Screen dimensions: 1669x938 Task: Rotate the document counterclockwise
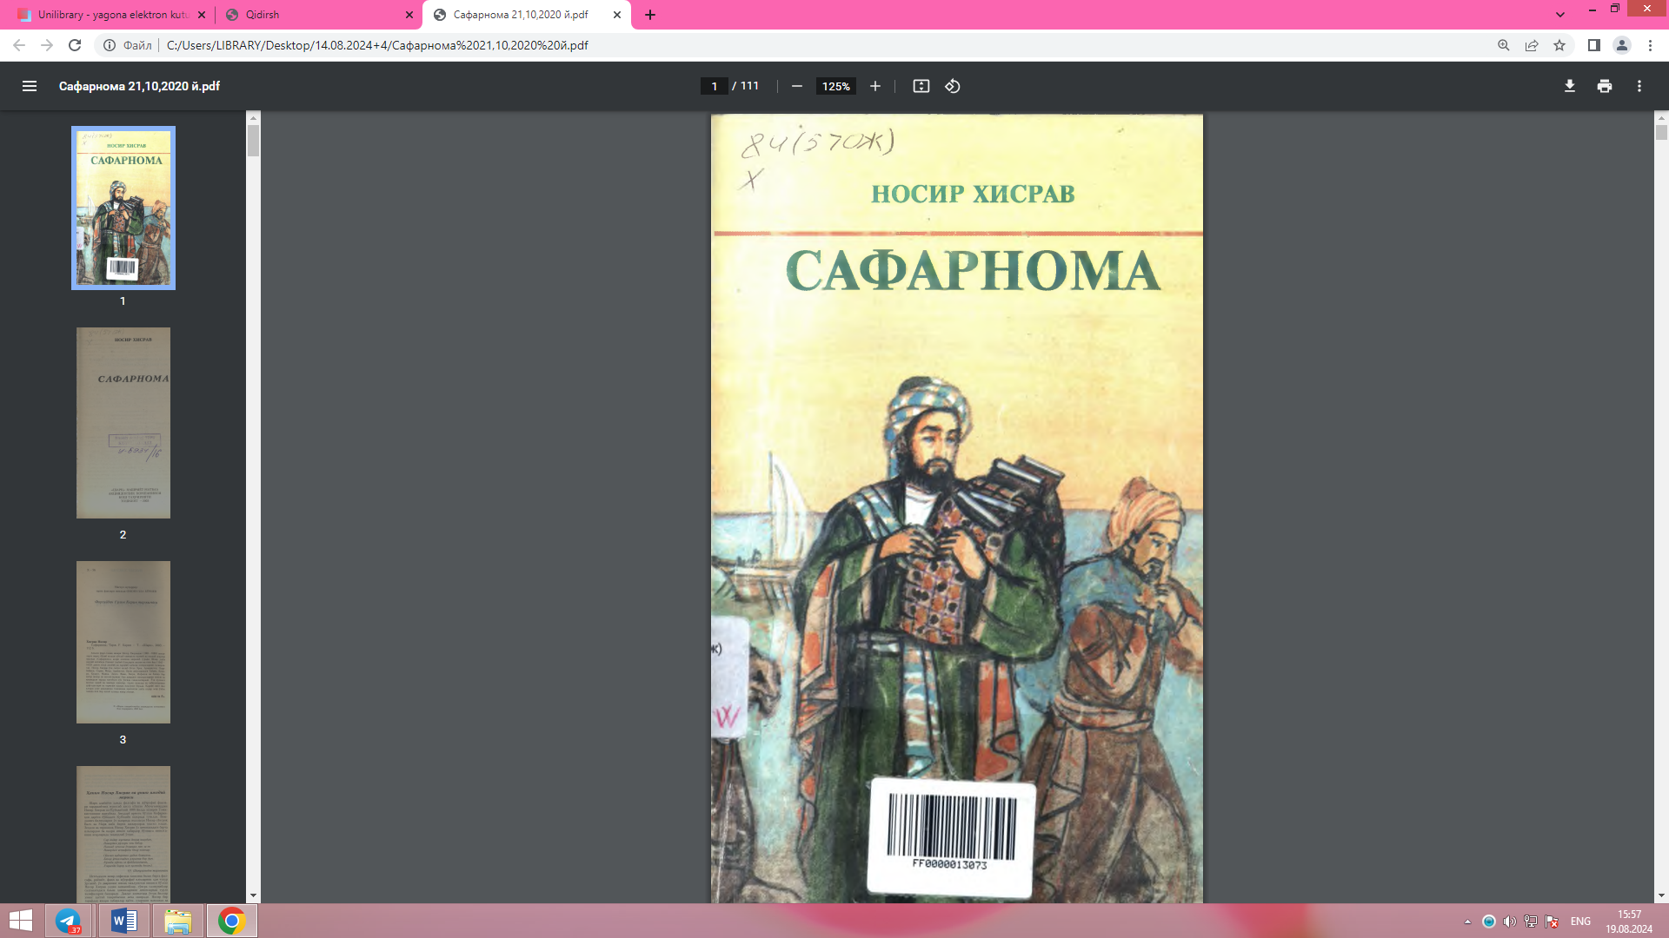point(953,86)
